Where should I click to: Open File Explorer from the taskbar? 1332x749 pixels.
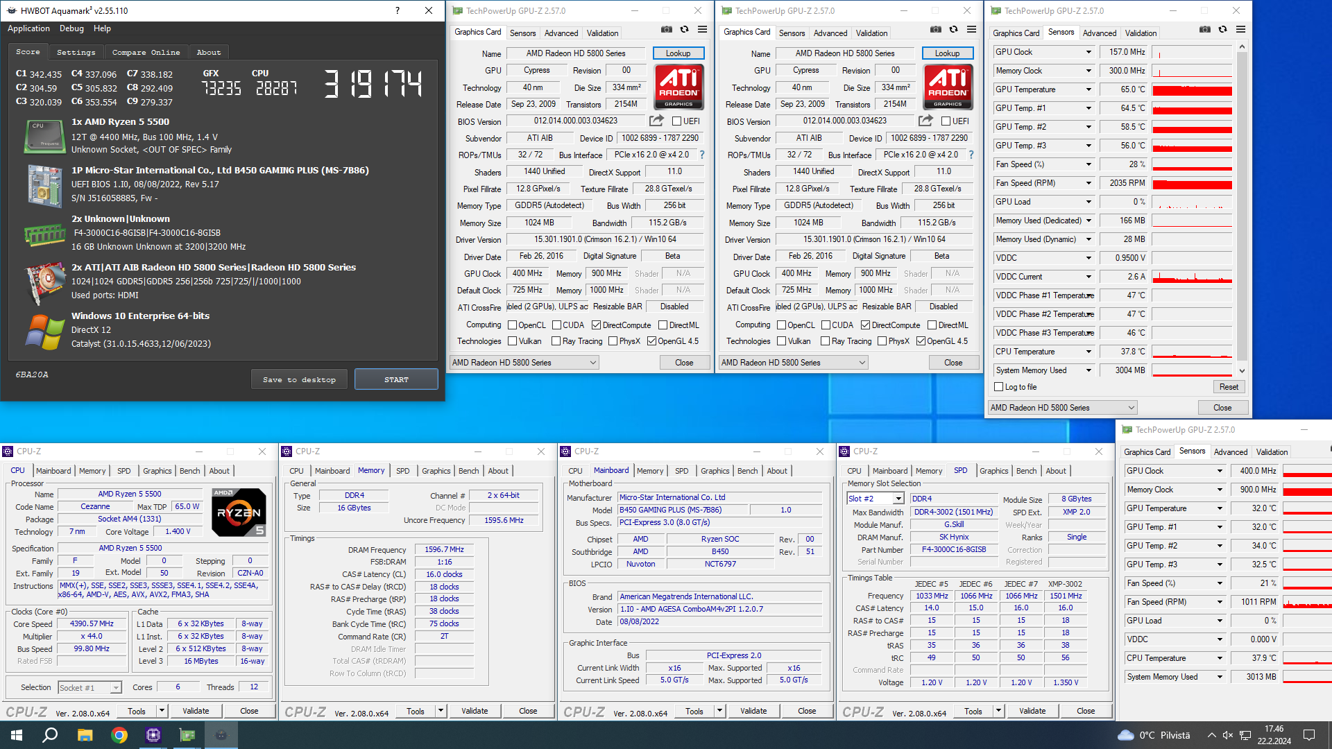(x=85, y=735)
